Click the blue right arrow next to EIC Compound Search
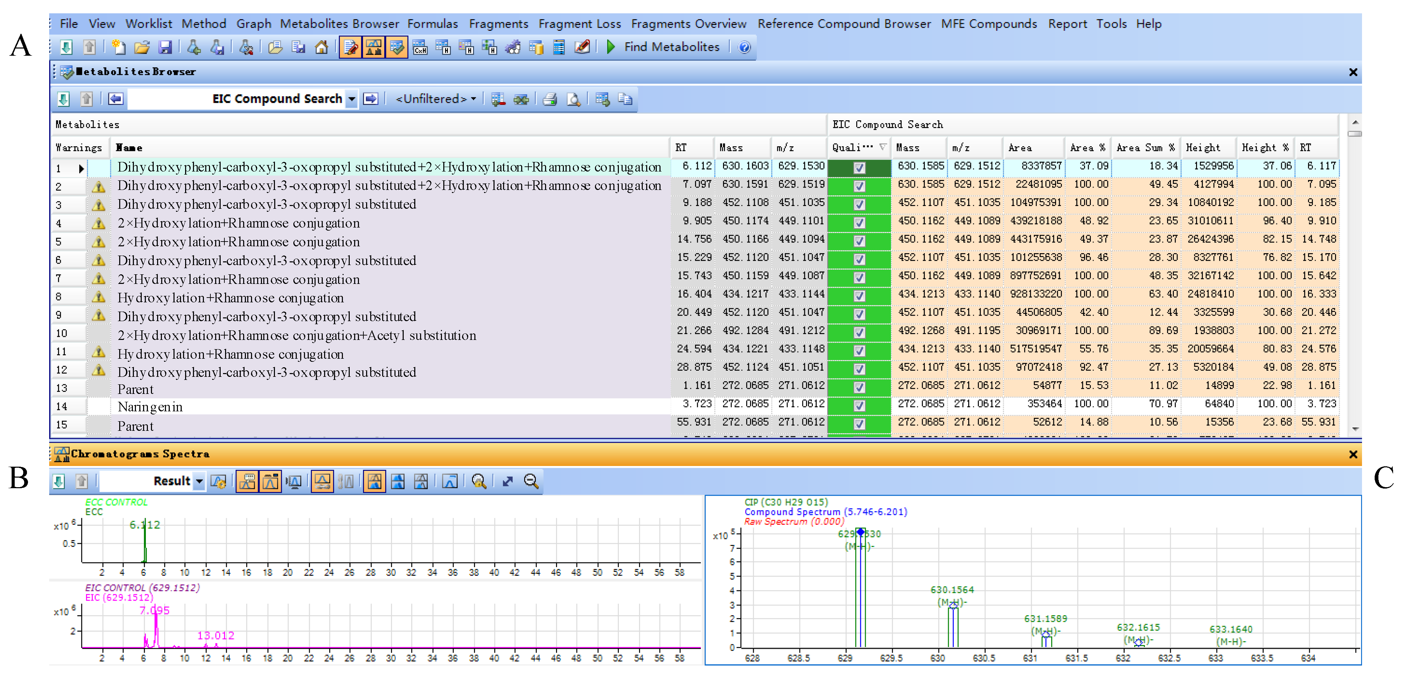Image resolution: width=1403 pixels, height=686 pixels. (371, 99)
